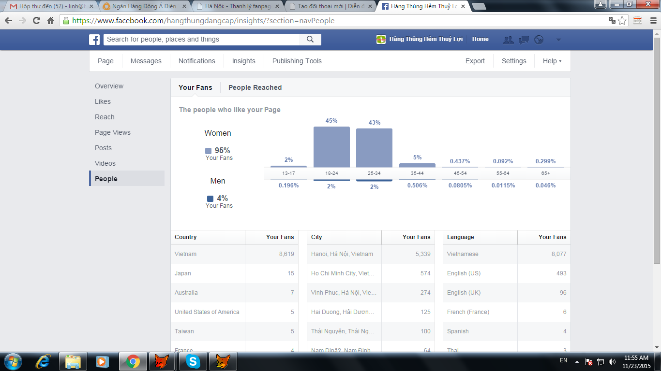The width and height of the screenshot is (661, 371).
Task: Click the 18-24 women bar
Action: pos(331,147)
